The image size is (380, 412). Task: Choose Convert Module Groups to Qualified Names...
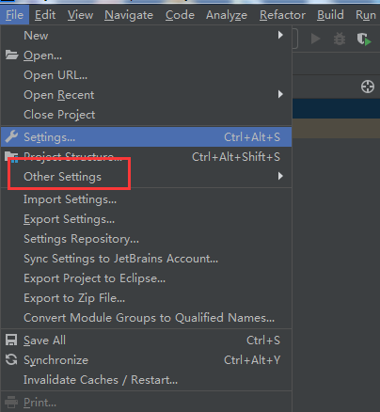(x=146, y=318)
